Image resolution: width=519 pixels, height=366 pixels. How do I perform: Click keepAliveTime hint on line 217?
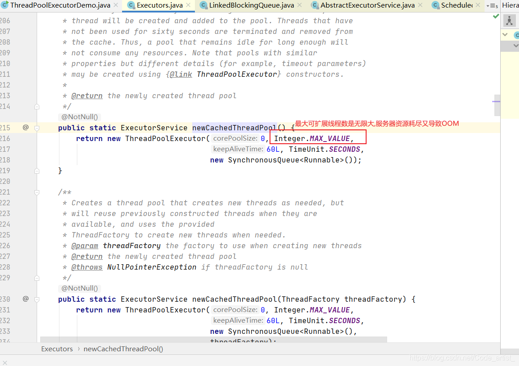click(x=238, y=149)
